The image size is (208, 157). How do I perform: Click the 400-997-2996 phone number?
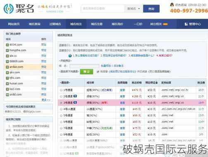[x=189, y=11]
